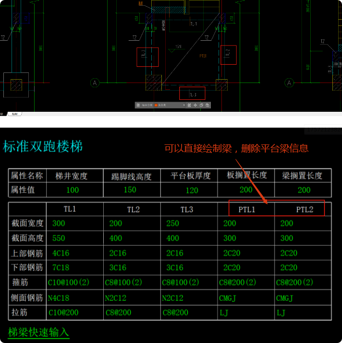The height and width of the screenshot is (343, 342).
Task: Edit TL1 截面宽度 value 300
Action: click(59, 224)
